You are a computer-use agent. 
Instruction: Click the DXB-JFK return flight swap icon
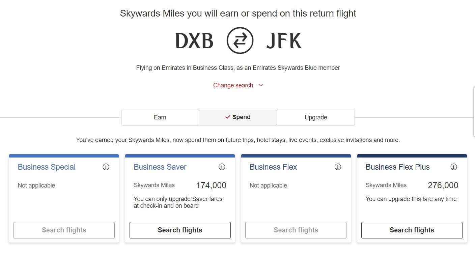point(240,41)
